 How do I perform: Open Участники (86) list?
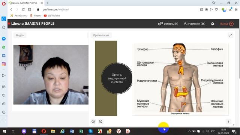point(195,24)
